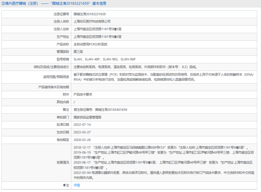The image size is (261, 192).
Task: Click the 2019-06-19 change record line
Action: pyautogui.click(x=164, y=155)
